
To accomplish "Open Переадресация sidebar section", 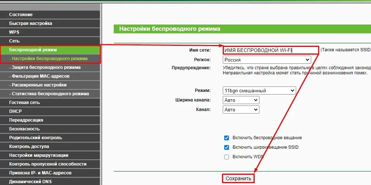I will [50, 120].
